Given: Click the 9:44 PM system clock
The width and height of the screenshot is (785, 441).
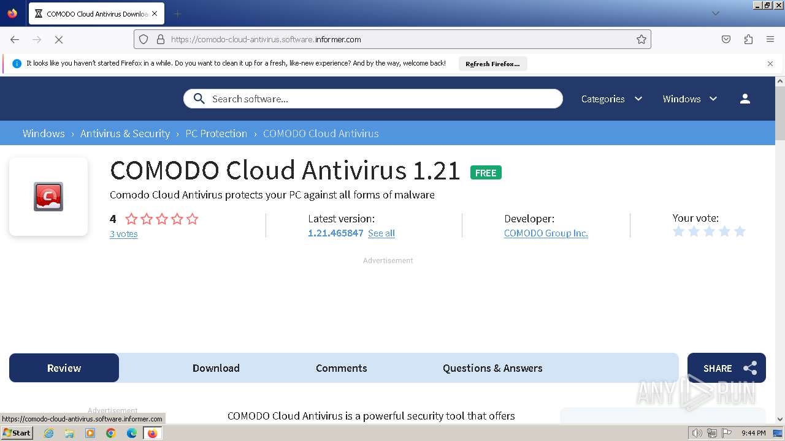Looking at the screenshot, I should point(753,433).
